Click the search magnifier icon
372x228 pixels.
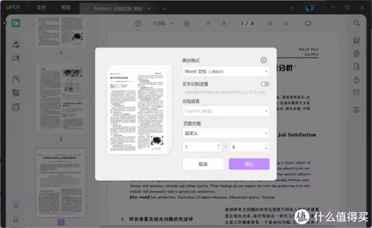tap(356, 23)
